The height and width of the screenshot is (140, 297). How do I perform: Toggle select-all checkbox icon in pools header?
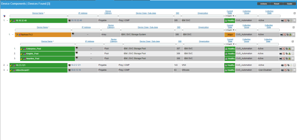(x=293, y=42)
